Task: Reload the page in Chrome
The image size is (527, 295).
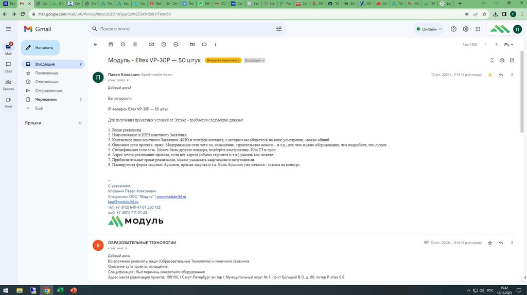Action: pos(23,14)
